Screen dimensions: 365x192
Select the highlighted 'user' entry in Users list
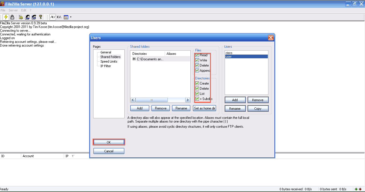coord(246,57)
